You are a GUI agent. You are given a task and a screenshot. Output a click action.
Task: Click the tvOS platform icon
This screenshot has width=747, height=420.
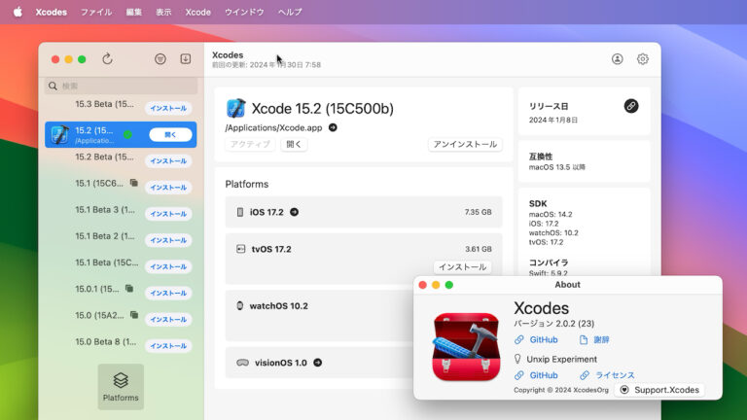pyautogui.click(x=240, y=249)
